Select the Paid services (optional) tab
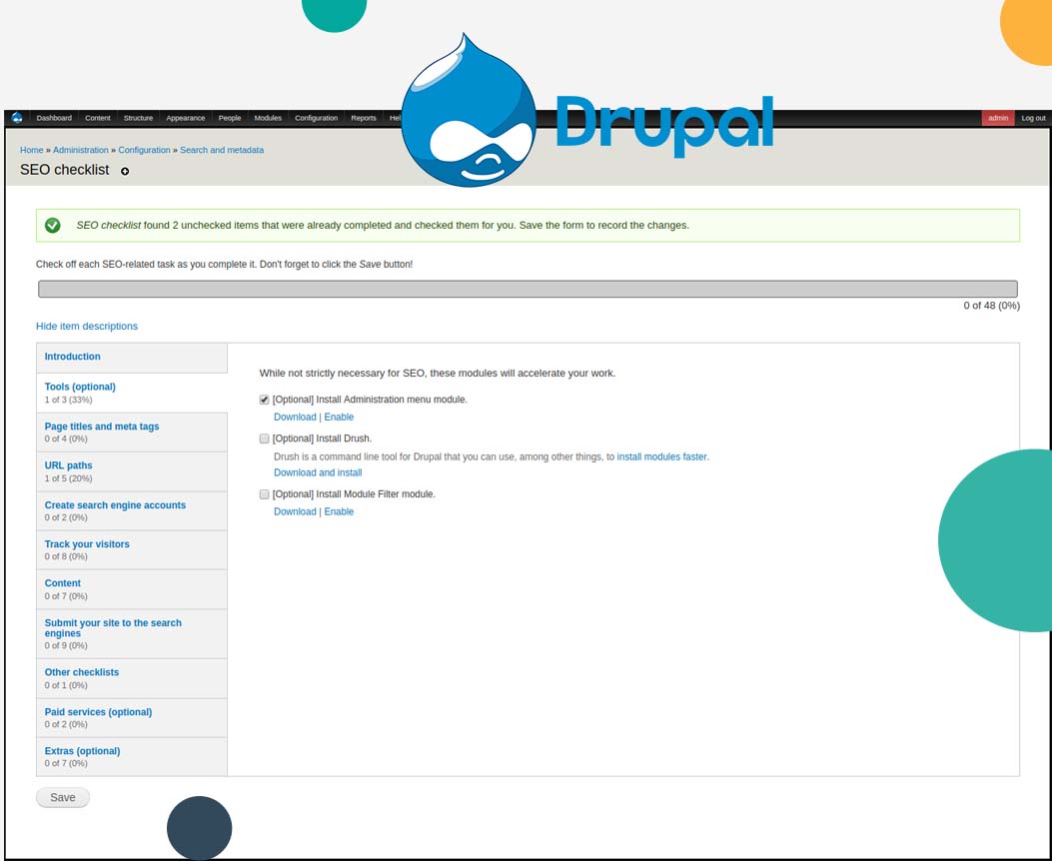This screenshot has width=1052, height=861. coord(132,718)
